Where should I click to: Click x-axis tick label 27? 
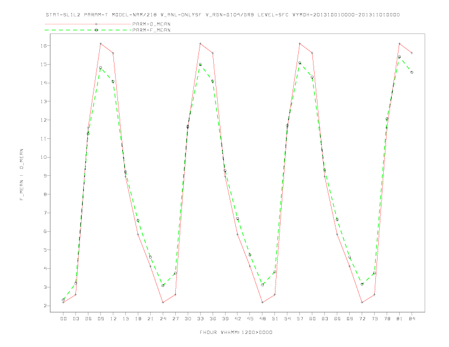[x=175, y=319]
